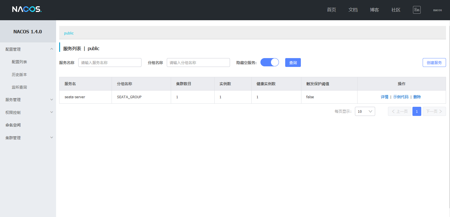The width and height of the screenshot is (450, 217).
Task: Toggle the hide empty services switch
Action: (x=270, y=62)
